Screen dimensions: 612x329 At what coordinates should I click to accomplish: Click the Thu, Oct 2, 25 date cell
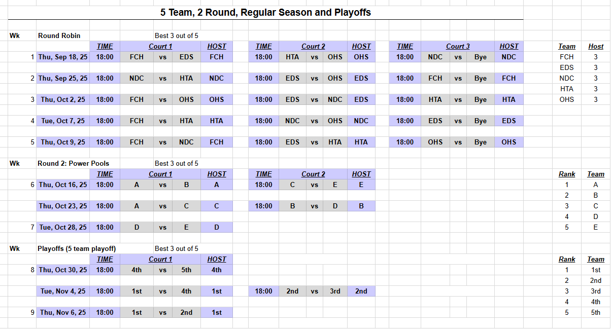pos(63,99)
